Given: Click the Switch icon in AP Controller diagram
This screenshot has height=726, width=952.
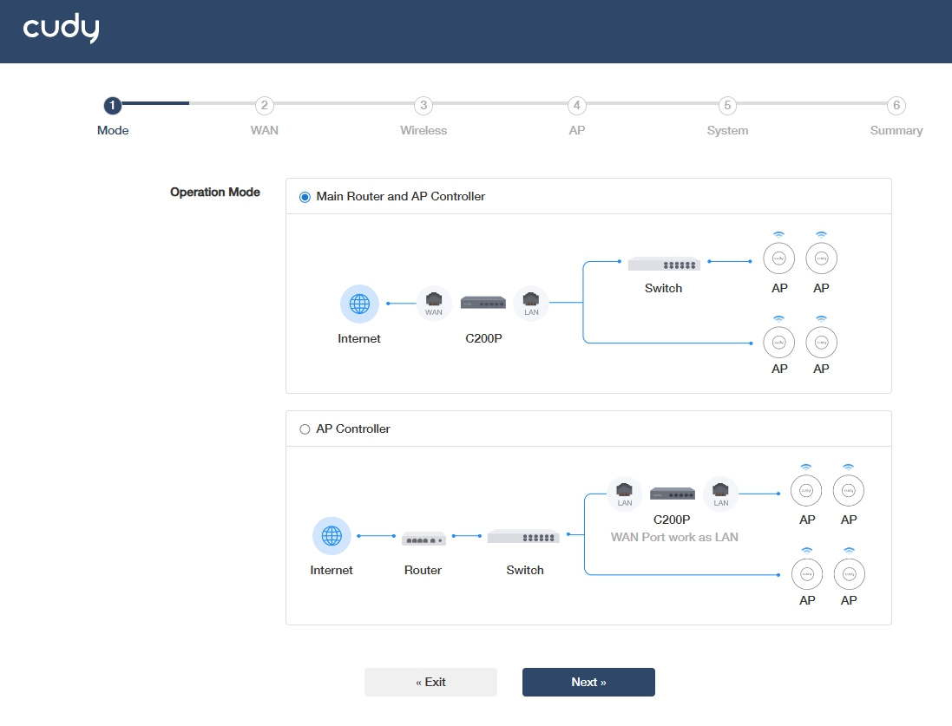Looking at the screenshot, I should pyautogui.click(x=523, y=537).
